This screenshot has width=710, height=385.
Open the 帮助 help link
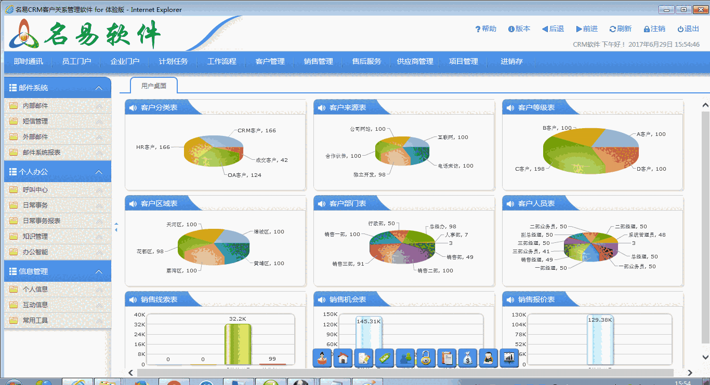coord(485,29)
